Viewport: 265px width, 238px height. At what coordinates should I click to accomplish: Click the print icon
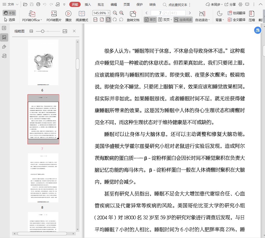pos(38,4)
